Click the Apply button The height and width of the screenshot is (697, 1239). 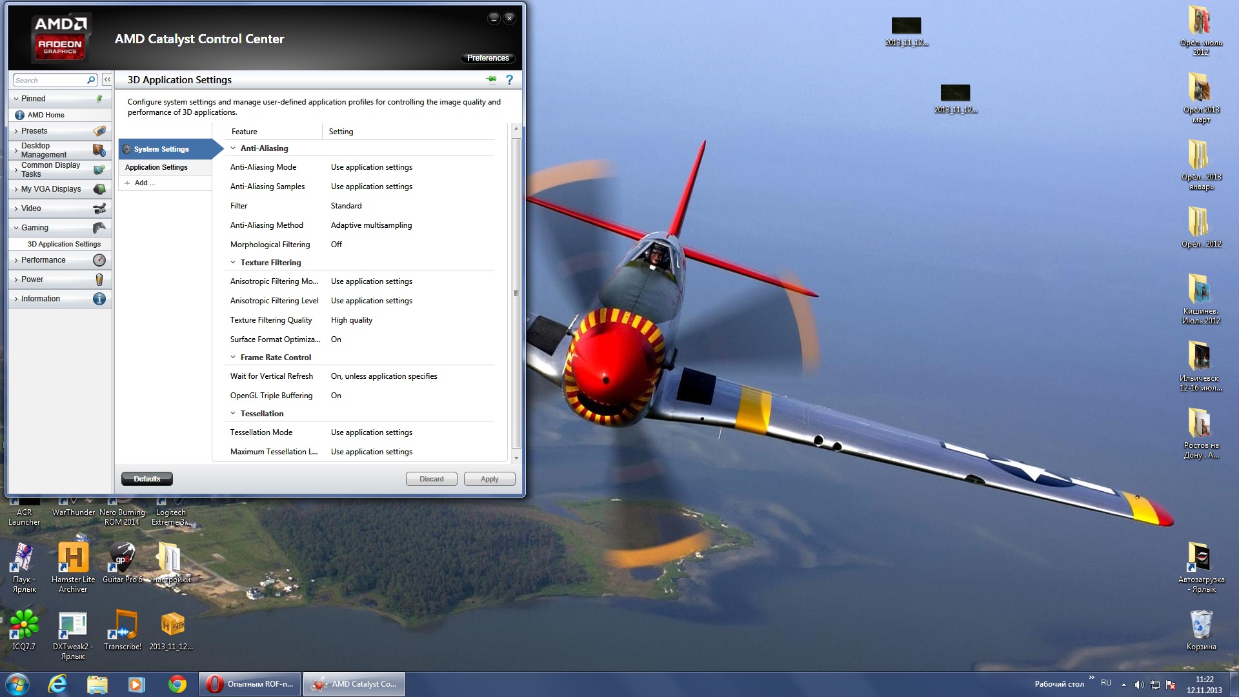489,479
